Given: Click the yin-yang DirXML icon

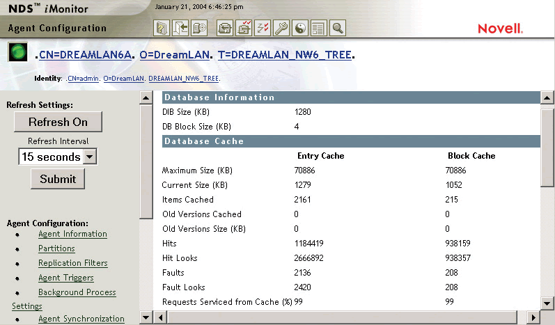Looking at the screenshot, I should tap(300, 28).
